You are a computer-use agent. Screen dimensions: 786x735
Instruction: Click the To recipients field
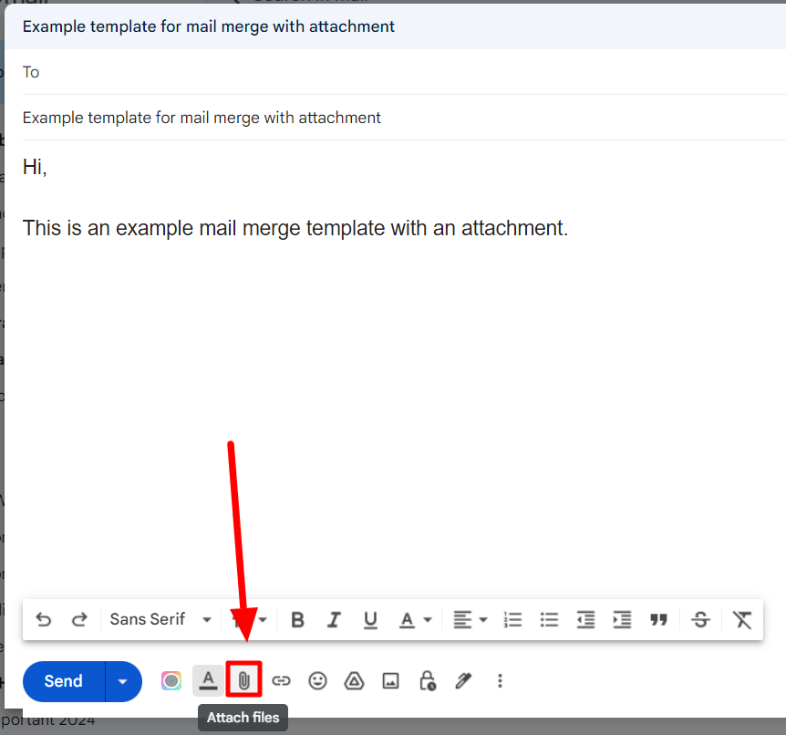pos(404,72)
